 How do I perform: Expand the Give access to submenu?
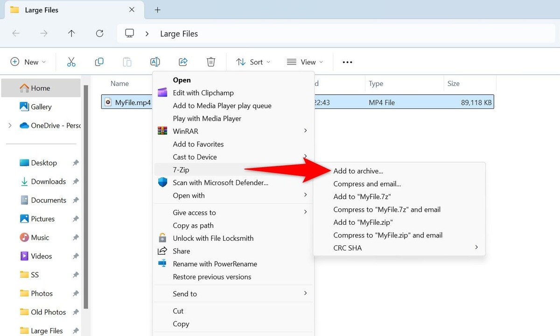pyautogui.click(x=306, y=212)
